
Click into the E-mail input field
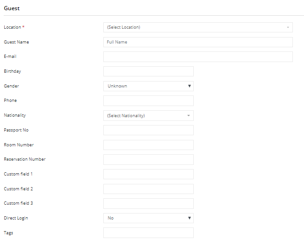click(198, 57)
